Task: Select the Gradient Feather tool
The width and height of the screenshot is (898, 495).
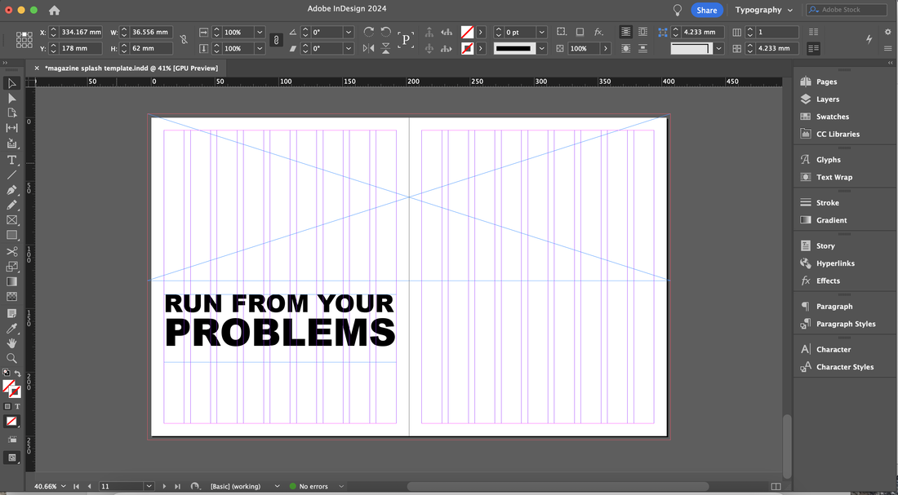Action: (x=11, y=296)
